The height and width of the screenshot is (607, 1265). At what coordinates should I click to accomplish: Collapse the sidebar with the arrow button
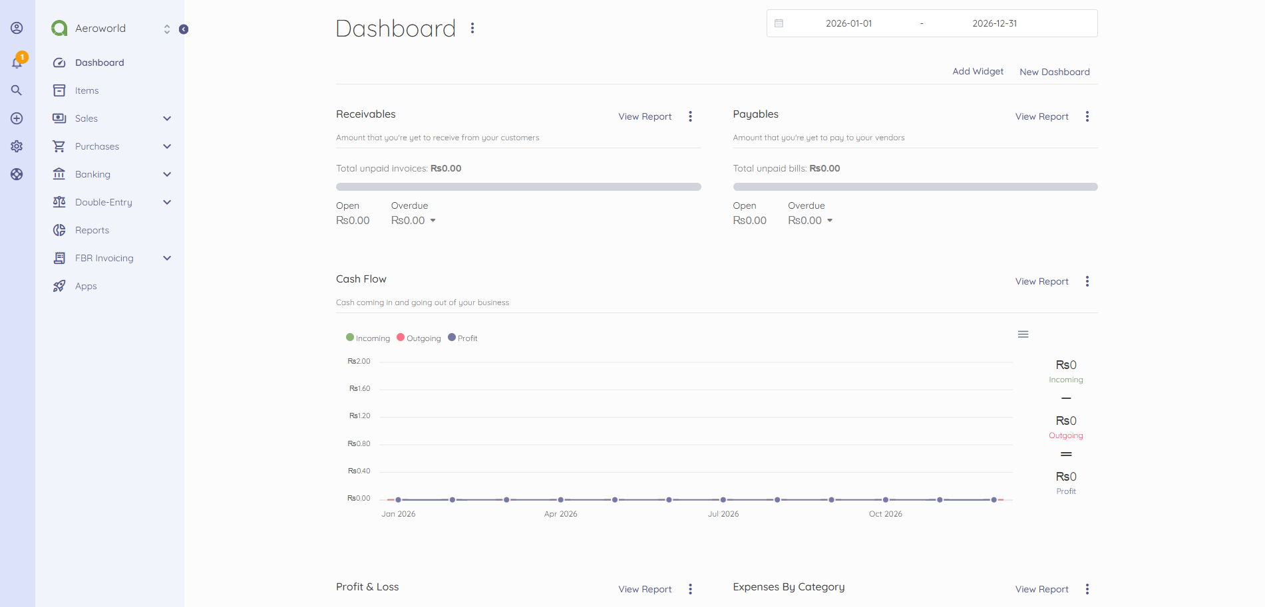[x=184, y=29]
